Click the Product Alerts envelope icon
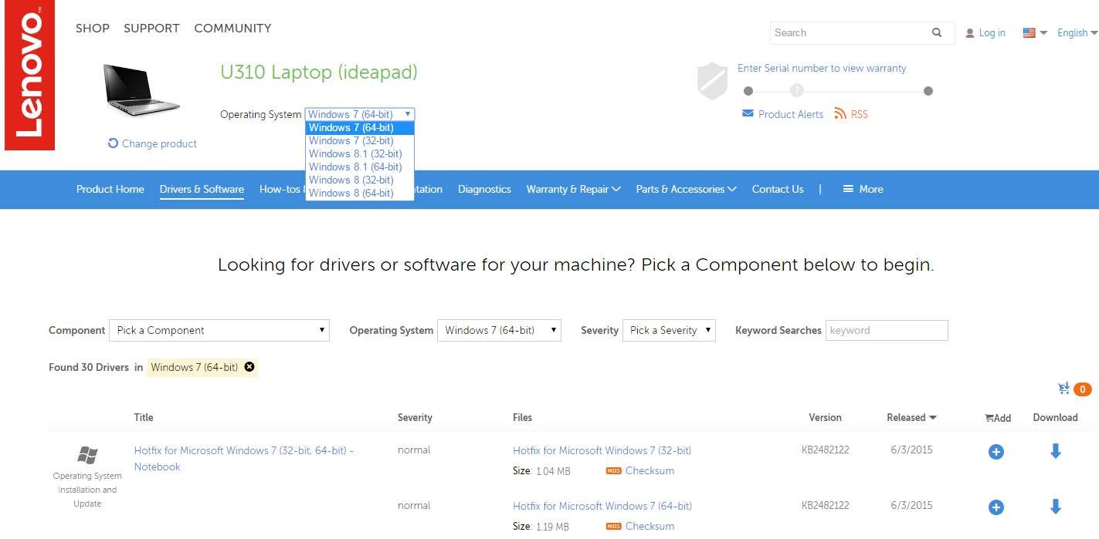 click(747, 113)
